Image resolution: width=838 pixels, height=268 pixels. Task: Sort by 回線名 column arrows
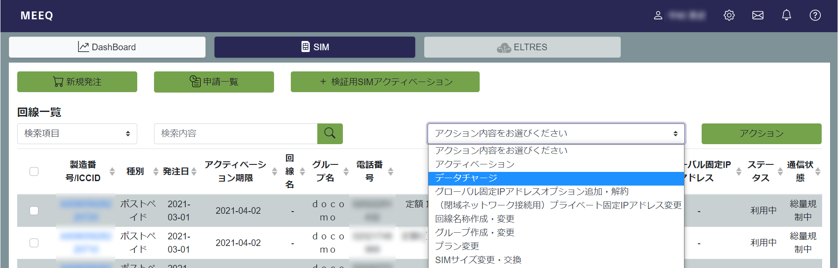tap(302, 171)
